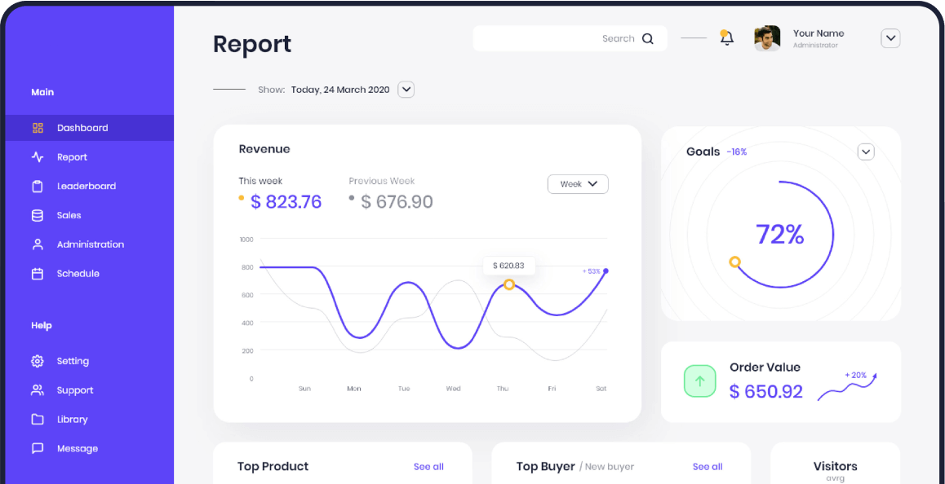The height and width of the screenshot is (484, 945).
Task: Click the notification bell icon
Action: pos(726,37)
